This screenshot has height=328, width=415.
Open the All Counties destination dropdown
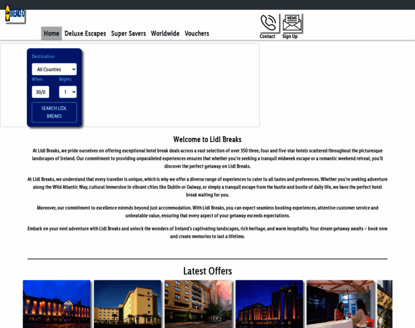coord(54,69)
